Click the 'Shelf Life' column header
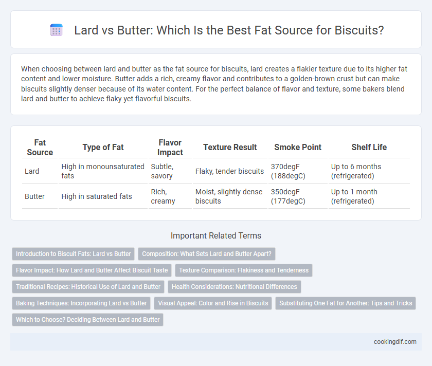 click(369, 148)
